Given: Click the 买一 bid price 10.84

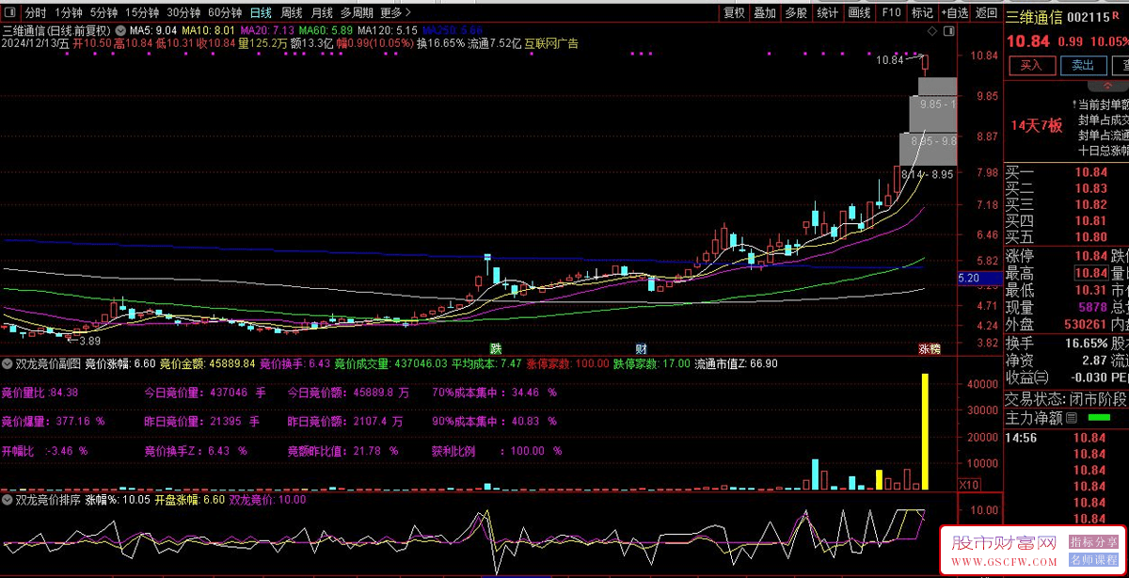Looking at the screenshot, I should point(1091,172).
